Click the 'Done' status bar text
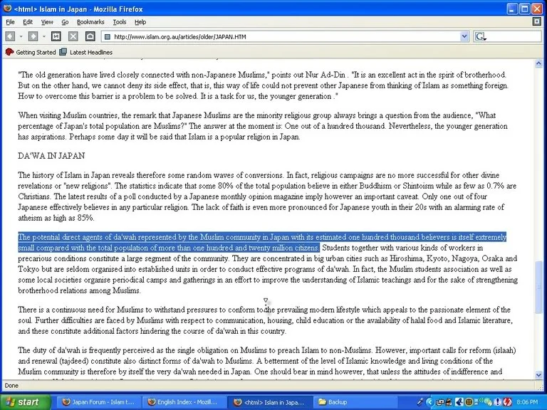 11,386
